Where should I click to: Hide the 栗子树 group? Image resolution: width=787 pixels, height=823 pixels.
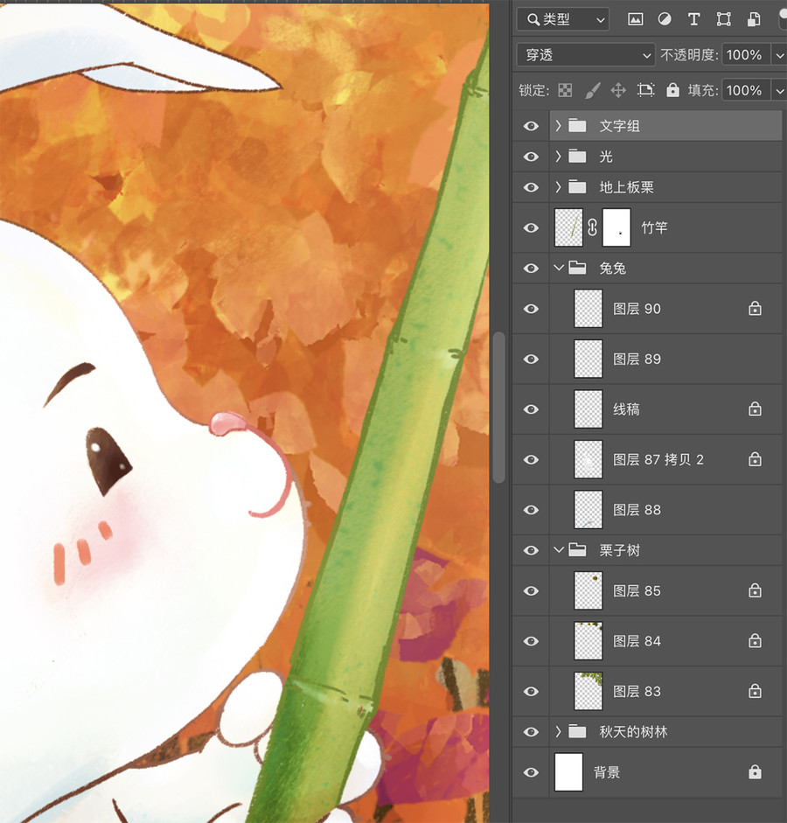(x=531, y=550)
